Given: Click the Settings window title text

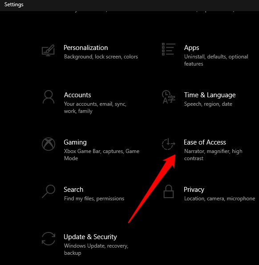Looking at the screenshot, I should click(x=14, y=4).
